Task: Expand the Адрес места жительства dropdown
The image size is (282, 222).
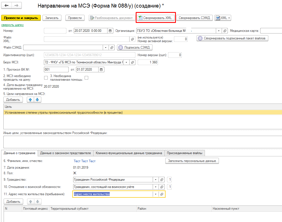Action: [x=156, y=194]
